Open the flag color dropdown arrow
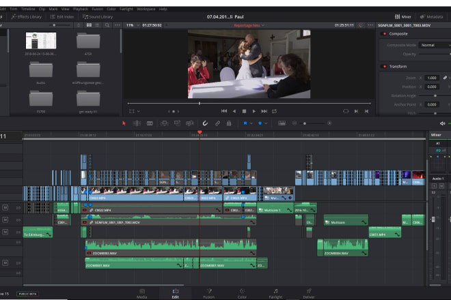Screen dimensions: 451x300 pyautogui.click(x=251, y=123)
